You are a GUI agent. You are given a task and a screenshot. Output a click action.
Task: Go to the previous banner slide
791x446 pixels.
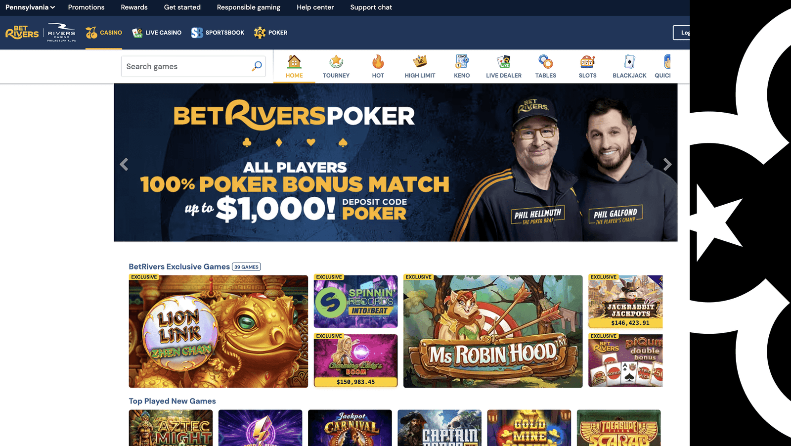pyautogui.click(x=124, y=164)
